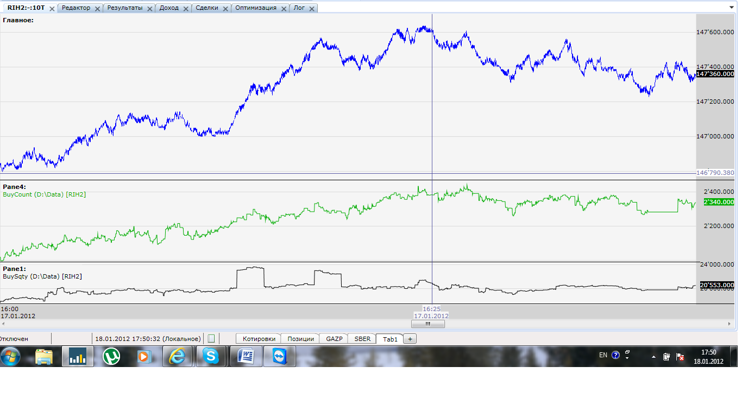Open Action Center flag icon
Viewport: 742px width, 417px height.
pos(680,357)
